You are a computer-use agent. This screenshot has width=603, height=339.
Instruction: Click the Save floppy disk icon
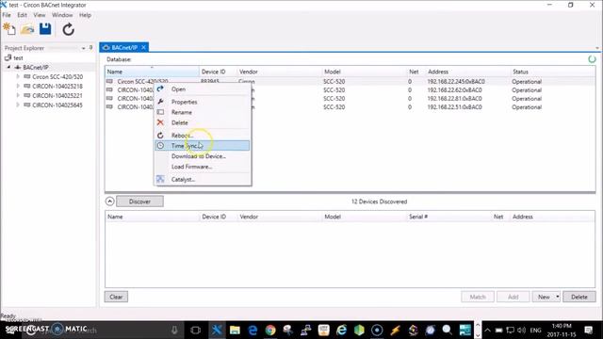tap(45, 29)
